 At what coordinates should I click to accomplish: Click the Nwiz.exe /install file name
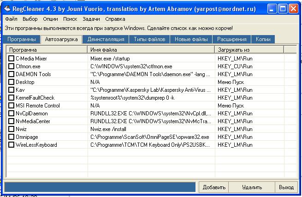108,129
